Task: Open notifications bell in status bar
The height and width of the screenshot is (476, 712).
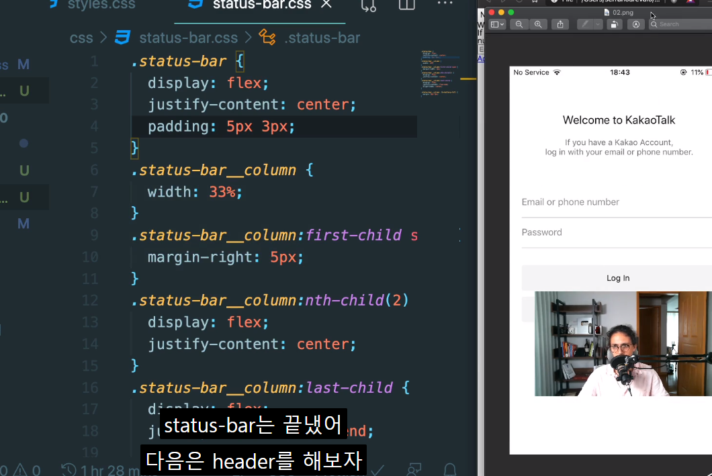Action: click(x=449, y=470)
